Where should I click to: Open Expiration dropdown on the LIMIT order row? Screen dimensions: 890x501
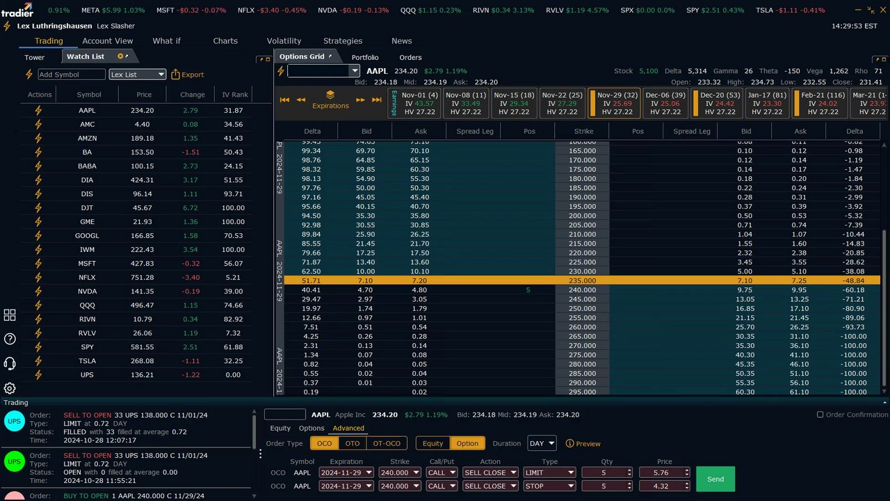[x=346, y=472]
